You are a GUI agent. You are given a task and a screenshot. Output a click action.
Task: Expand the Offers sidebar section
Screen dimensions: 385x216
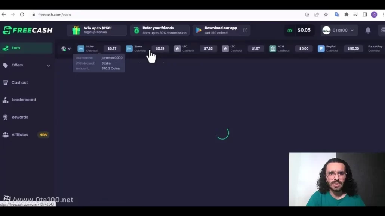pos(48,66)
